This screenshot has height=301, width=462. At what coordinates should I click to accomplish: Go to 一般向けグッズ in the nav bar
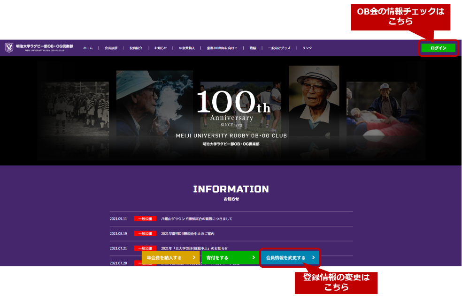[x=279, y=48]
